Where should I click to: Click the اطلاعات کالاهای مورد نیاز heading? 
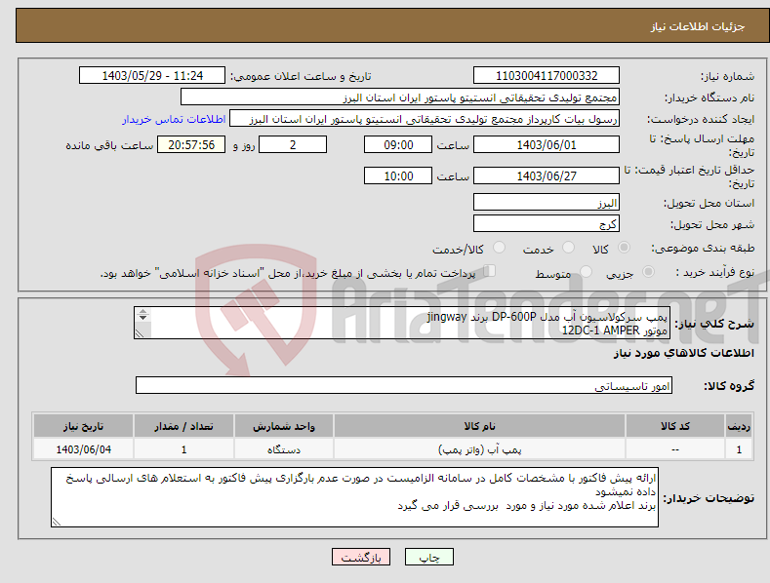coord(683,353)
